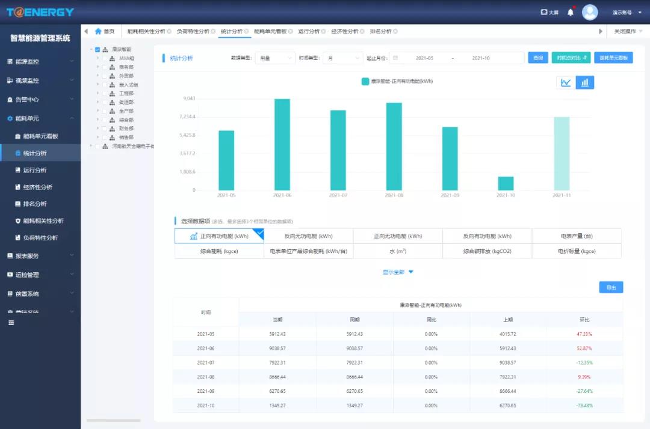Open the 时间类型 月 dropdown
Screen dimensions: 650x429
point(342,58)
